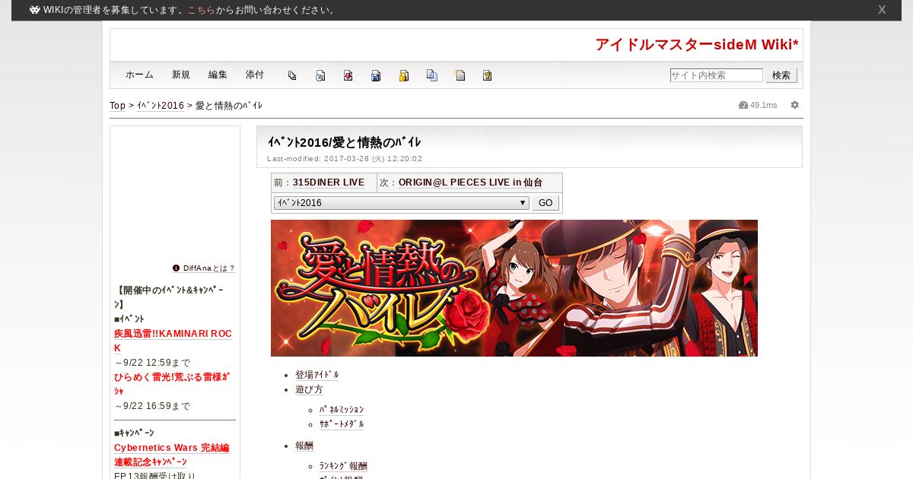Screen dimensions: 913x479
Task: Follow the こちら contact link in banner
Action: 202,10
